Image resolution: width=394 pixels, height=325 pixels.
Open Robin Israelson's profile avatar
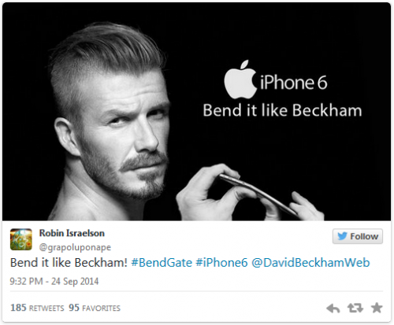[x=21, y=239]
